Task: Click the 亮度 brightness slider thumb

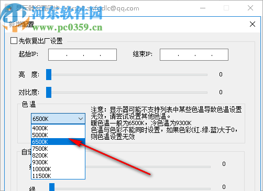Action: tap(49, 75)
